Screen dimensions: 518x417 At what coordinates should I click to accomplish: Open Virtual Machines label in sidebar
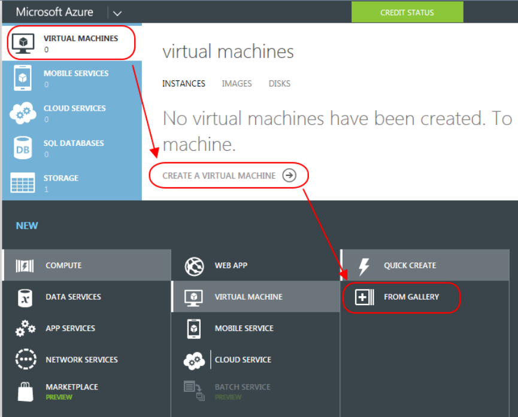81,38
